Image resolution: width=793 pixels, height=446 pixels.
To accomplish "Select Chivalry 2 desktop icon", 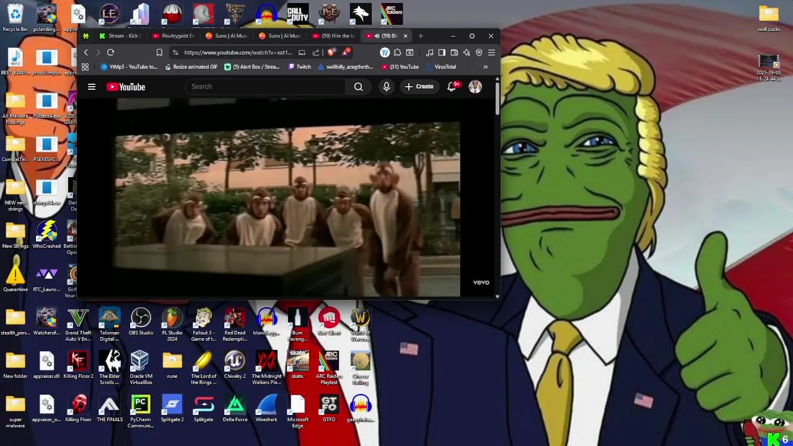I will [235, 365].
